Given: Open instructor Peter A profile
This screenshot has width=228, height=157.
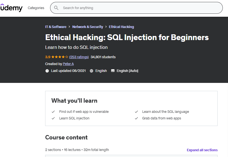Looking at the screenshot, I should click(68, 64).
